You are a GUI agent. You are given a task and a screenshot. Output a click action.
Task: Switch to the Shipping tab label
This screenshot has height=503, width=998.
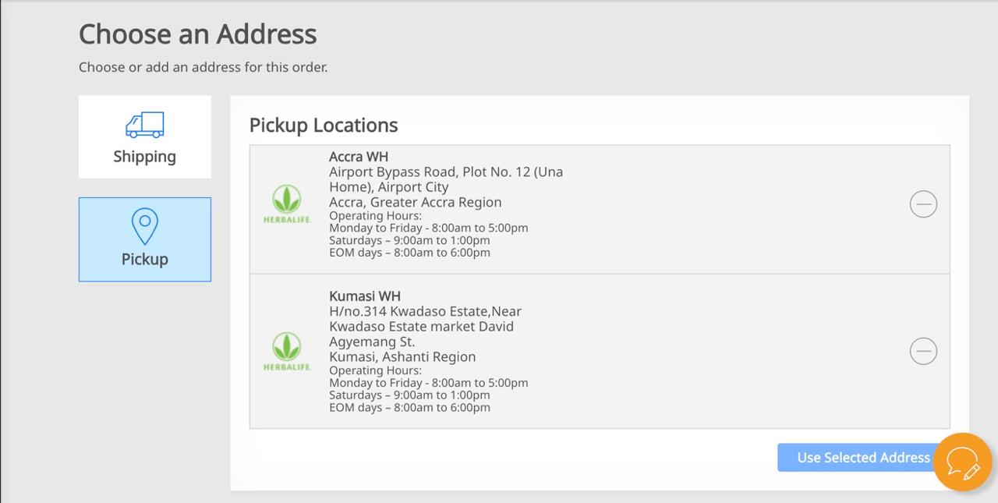(145, 156)
